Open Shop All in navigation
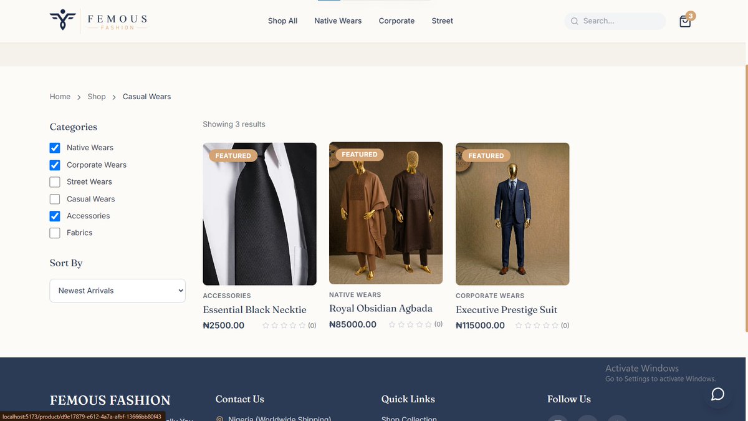The width and height of the screenshot is (748, 421). pyautogui.click(x=282, y=21)
